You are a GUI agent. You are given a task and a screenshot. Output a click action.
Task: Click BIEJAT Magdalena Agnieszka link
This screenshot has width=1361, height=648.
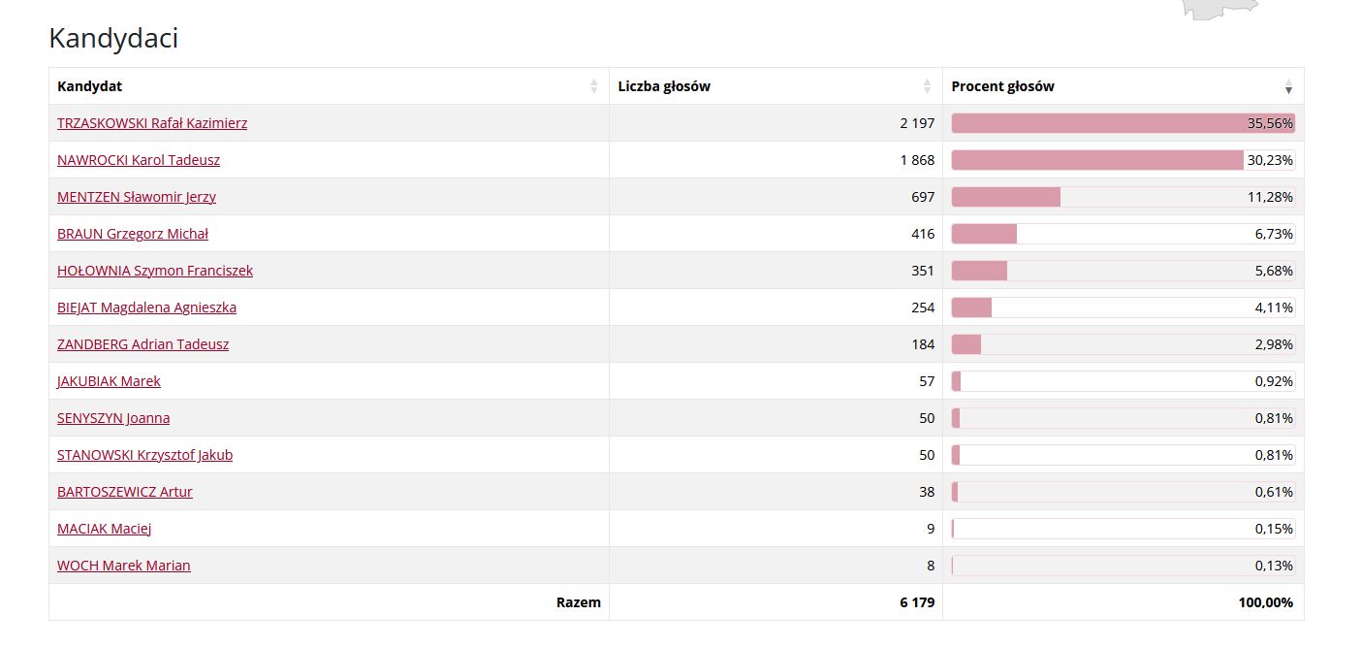[146, 308]
